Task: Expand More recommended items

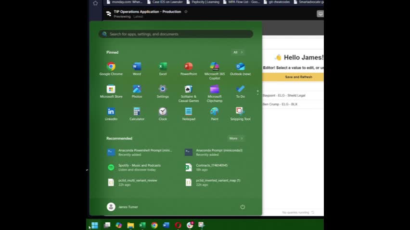Action: click(x=236, y=138)
